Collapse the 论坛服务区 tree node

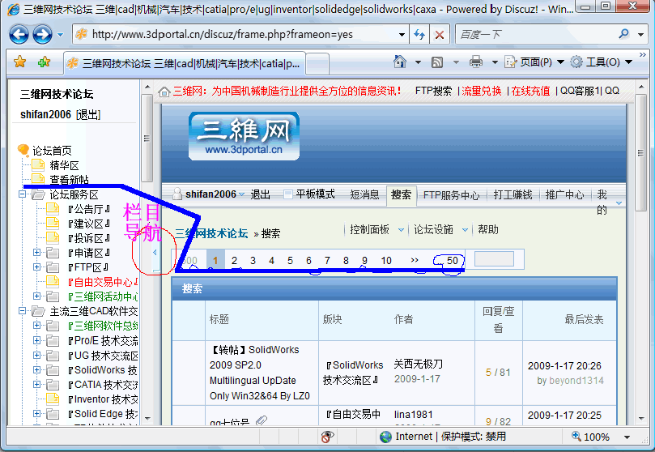pos(22,194)
